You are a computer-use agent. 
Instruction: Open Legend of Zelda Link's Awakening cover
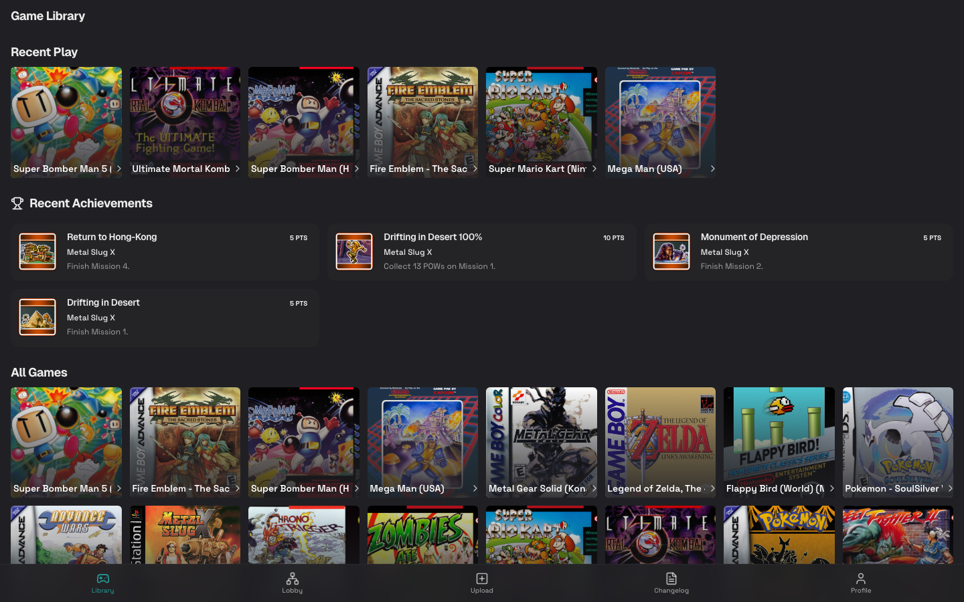(x=660, y=435)
